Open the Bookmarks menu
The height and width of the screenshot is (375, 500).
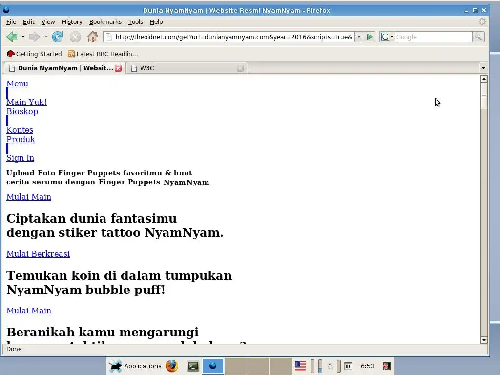click(105, 21)
